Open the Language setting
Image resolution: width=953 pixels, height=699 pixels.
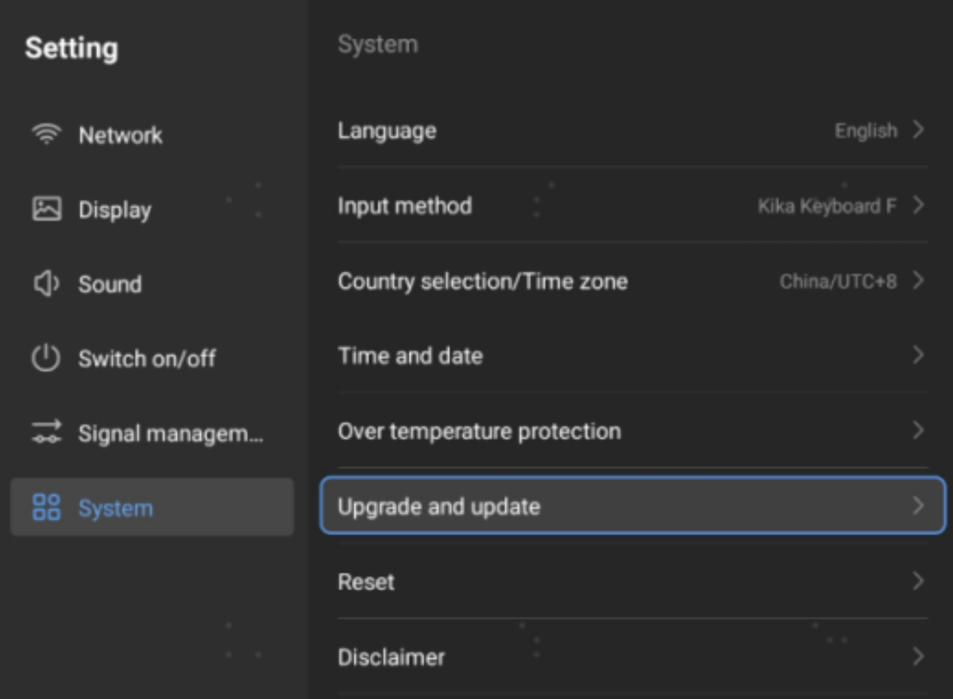pos(632,130)
